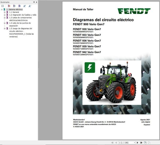
Task: Click FENDT 933 Vario Gen7 model line
Action: click(87, 35)
